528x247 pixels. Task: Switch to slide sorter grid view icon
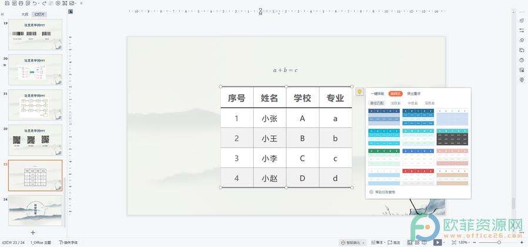point(417,243)
